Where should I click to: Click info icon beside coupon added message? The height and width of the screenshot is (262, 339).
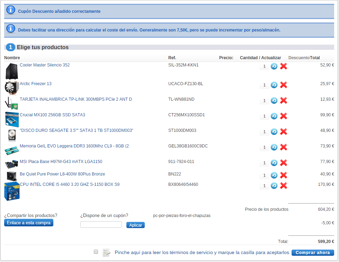coord(11,10)
